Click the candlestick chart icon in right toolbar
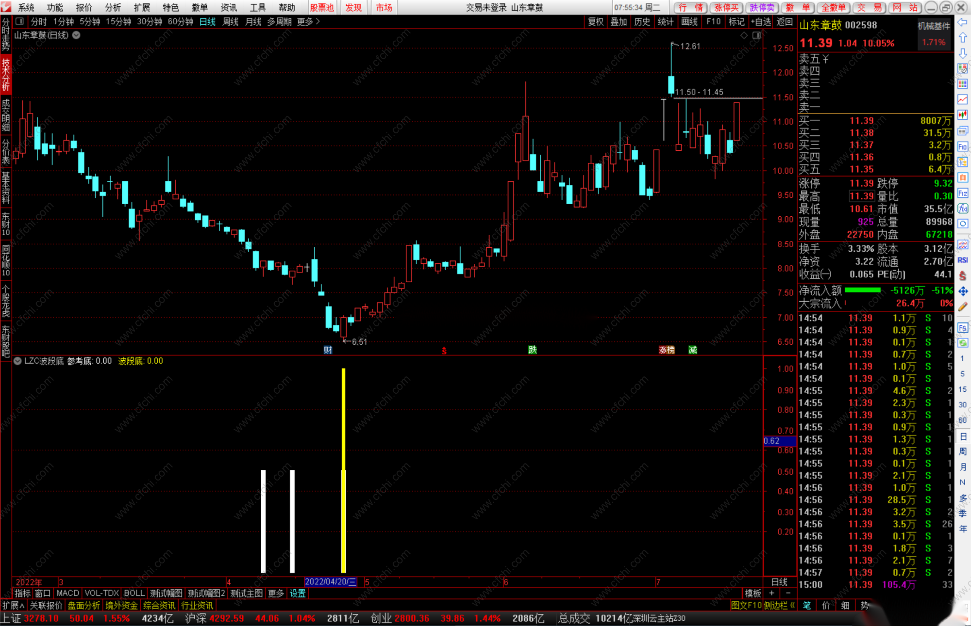Screen dimensions: 971x626 coord(962,115)
